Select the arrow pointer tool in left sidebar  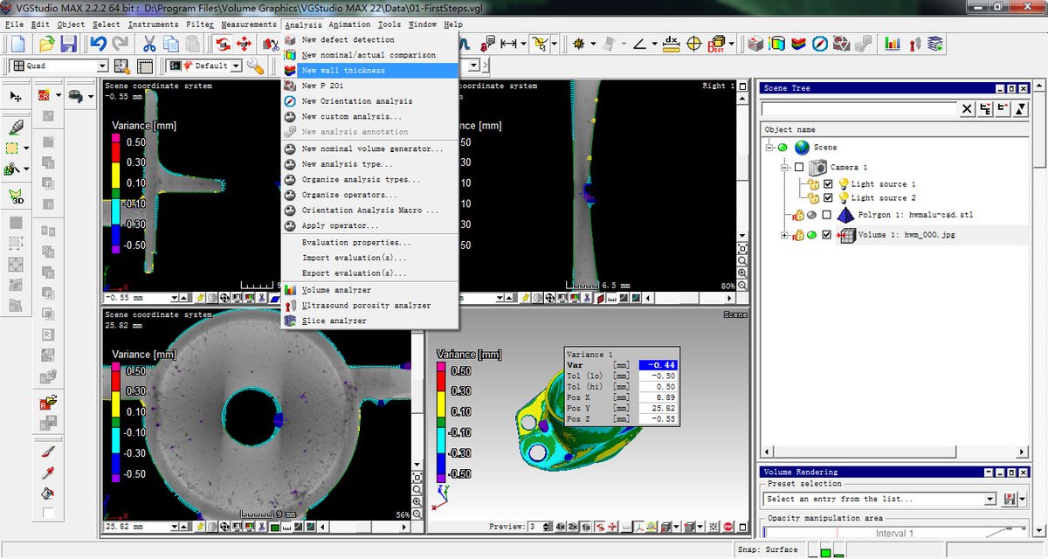point(16,95)
